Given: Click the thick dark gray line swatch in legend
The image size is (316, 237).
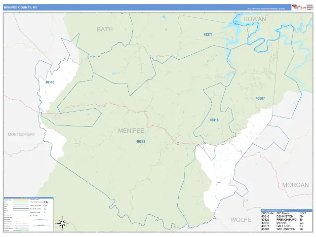Looking at the screenshot, I should (21, 208).
